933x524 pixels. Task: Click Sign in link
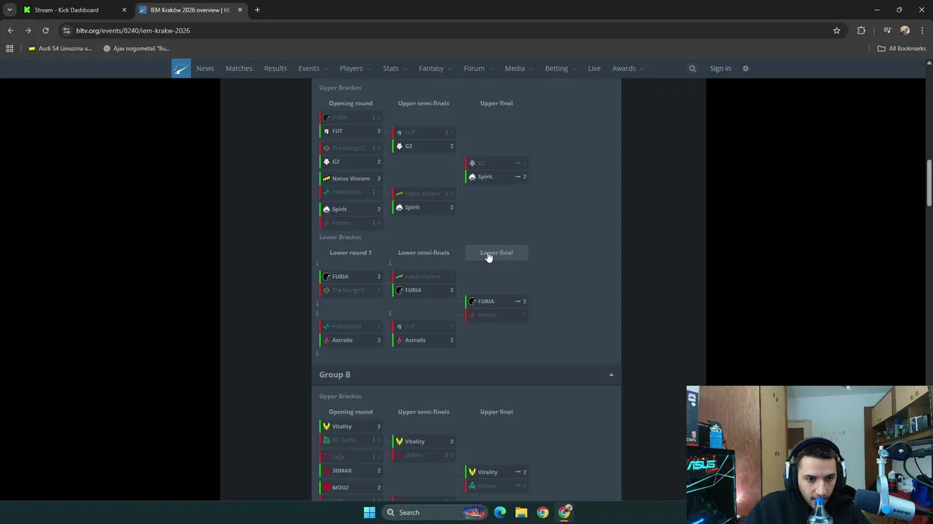[x=720, y=68]
